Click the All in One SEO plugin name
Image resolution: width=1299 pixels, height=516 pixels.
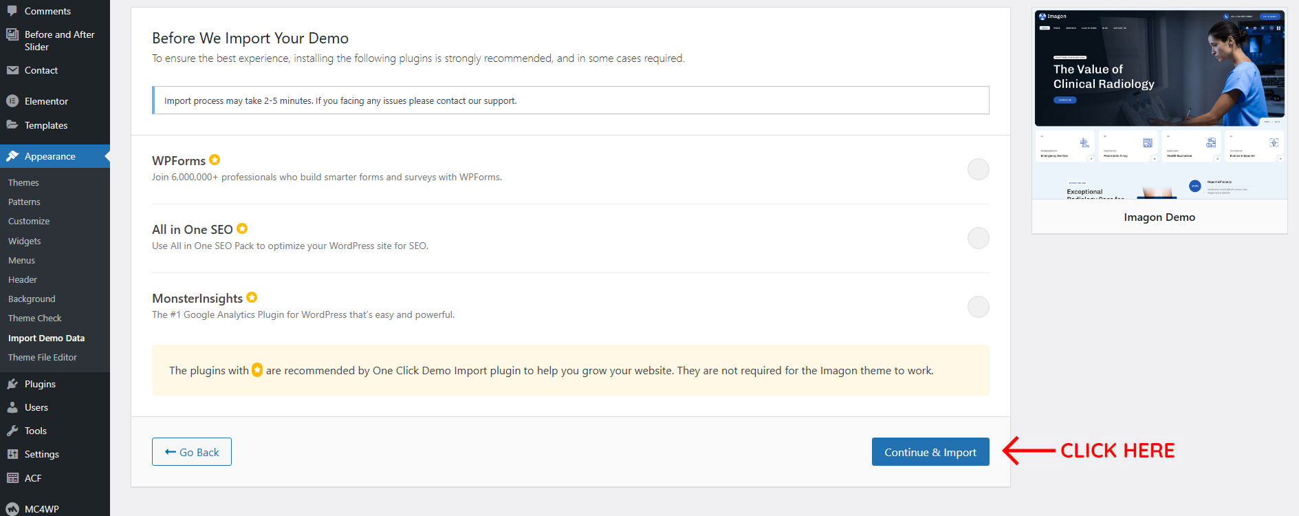click(x=193, y=229)
